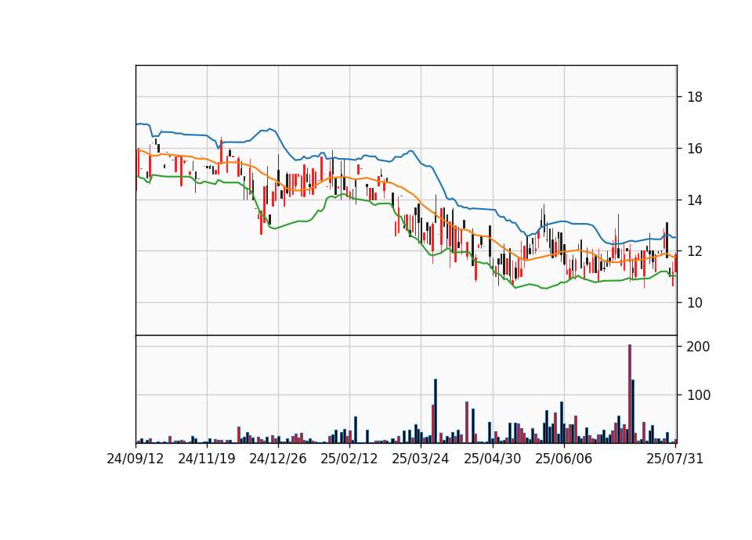752x540 pixels.
Task: Click the price axis label 16
Action: [695, 149]
